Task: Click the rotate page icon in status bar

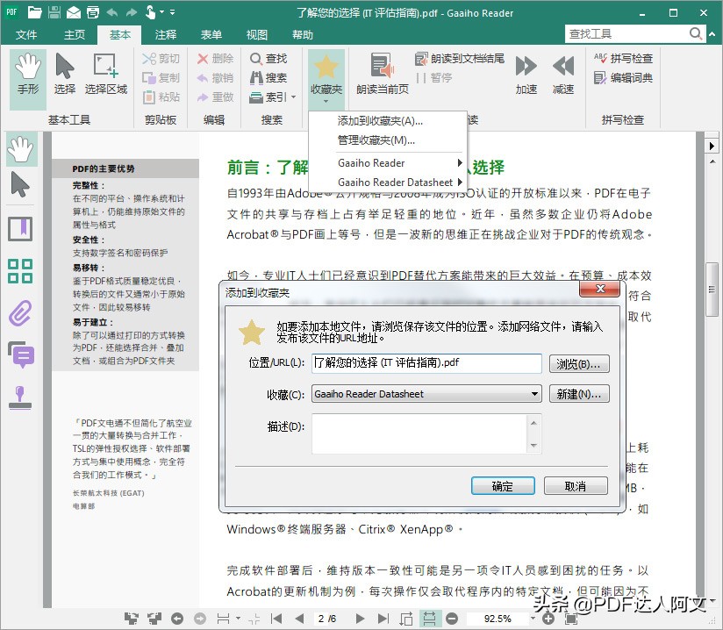Action: coord(406,619)
